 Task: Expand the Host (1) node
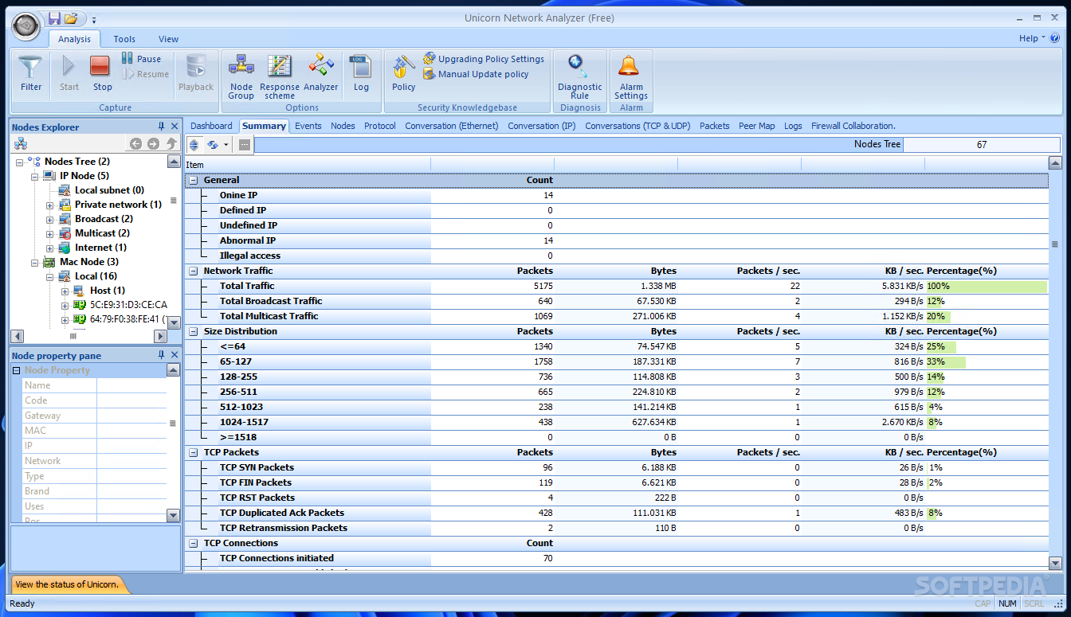tap(65, 291)
